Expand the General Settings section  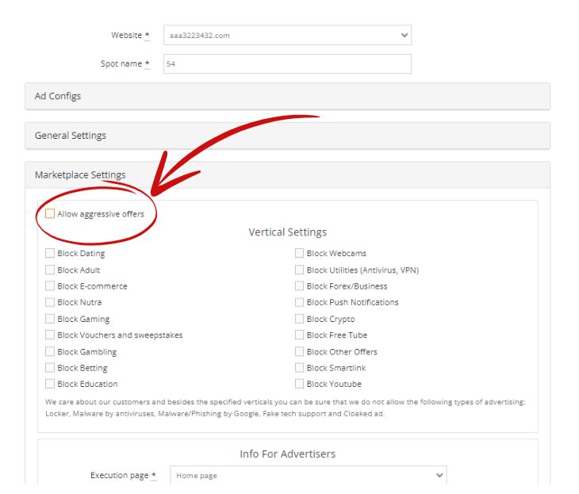coord(287,136)
